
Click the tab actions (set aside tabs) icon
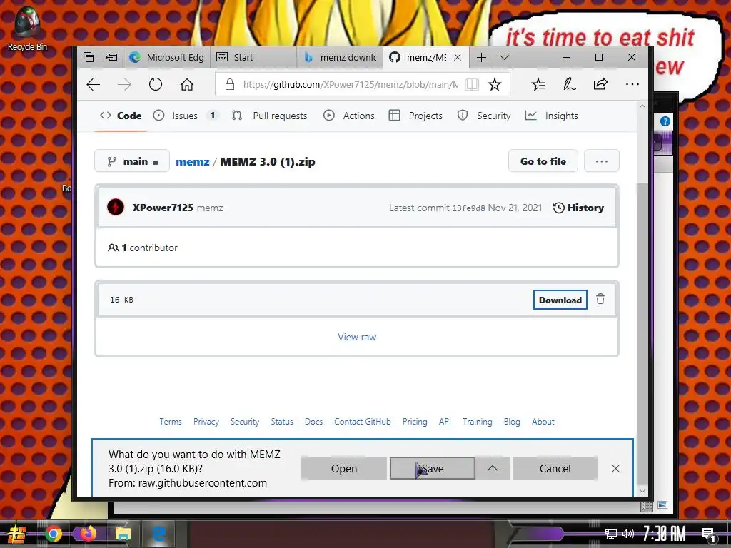(x=89, y=57)
